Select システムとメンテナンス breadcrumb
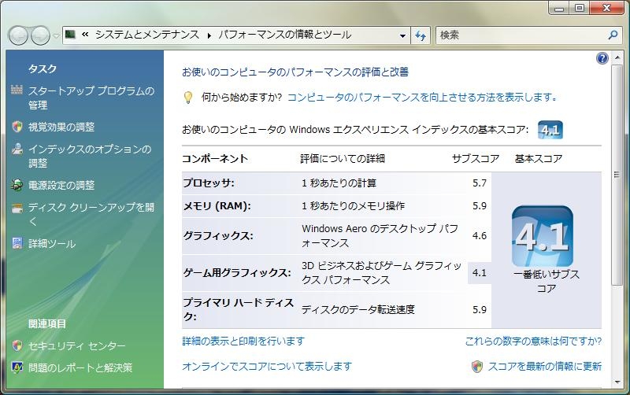The image size is (630, 395). [x=147, y=35]
